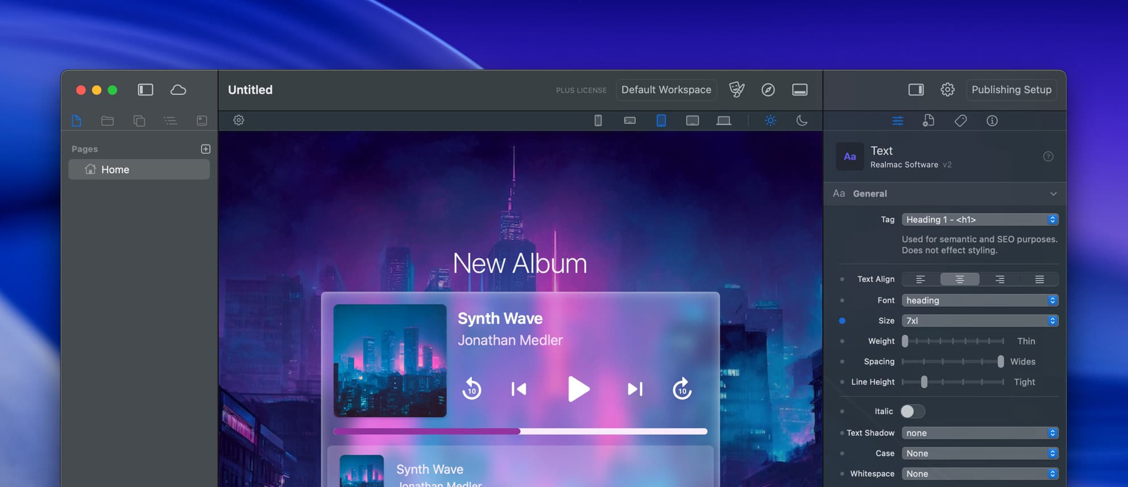Align text center
The height and width of the screenshot is (487, 1128).
point(960,279)
